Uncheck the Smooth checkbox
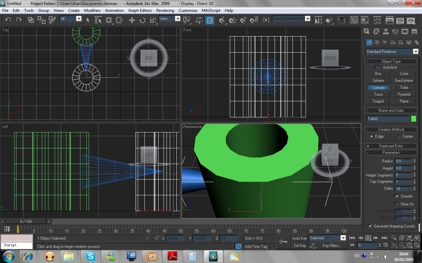This screenshot has width=422, height=263. 397,196
